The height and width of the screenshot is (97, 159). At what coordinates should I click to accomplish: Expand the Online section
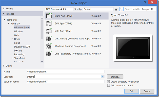pyautogui.click(x=4, y=66)
